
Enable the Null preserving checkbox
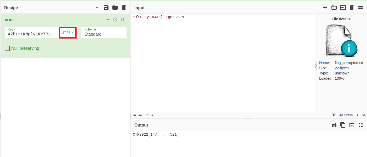tap(7, 48)
